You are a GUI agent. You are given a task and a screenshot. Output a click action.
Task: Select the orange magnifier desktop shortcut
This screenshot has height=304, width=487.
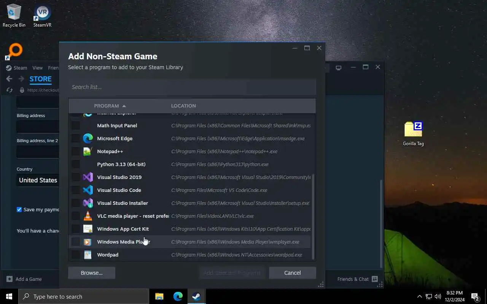[14, 51]
